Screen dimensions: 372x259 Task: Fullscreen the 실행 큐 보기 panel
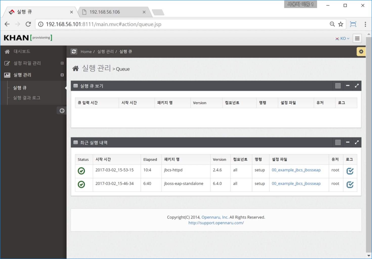point(357,86)
